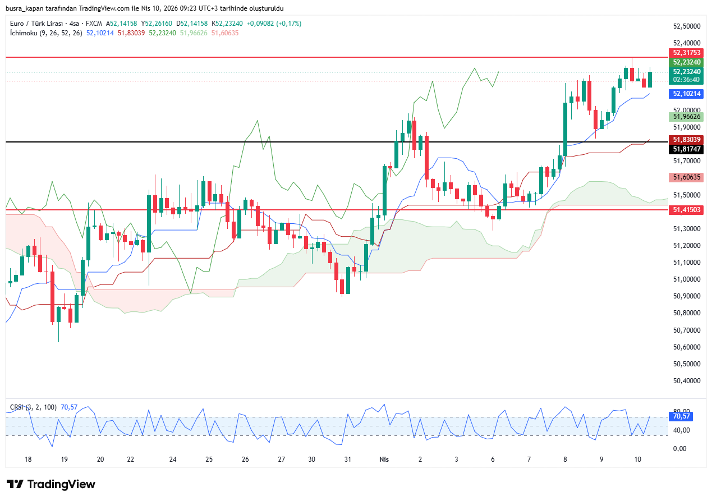This screenshot has width=712, height=501.
Task: Click the light green 51,96626 price label
Action: 686,117
